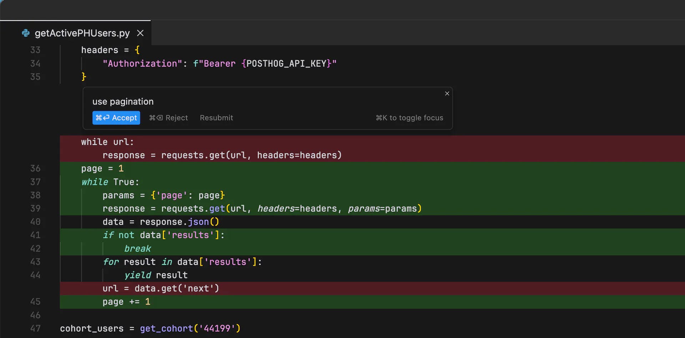Reject the proposed code edit

[x=168, y=118]
